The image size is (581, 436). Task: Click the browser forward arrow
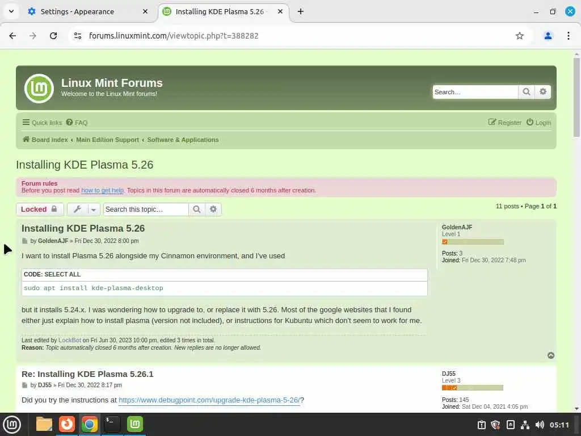click(33, 36)
